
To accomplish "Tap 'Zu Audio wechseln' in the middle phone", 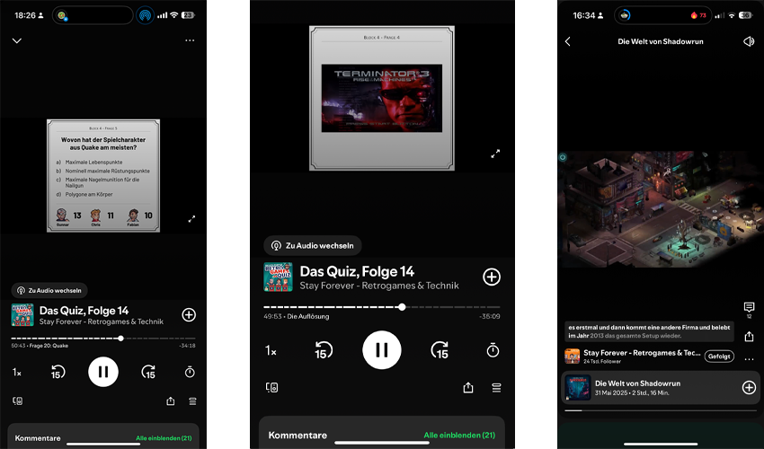I will tap(313, 245).
